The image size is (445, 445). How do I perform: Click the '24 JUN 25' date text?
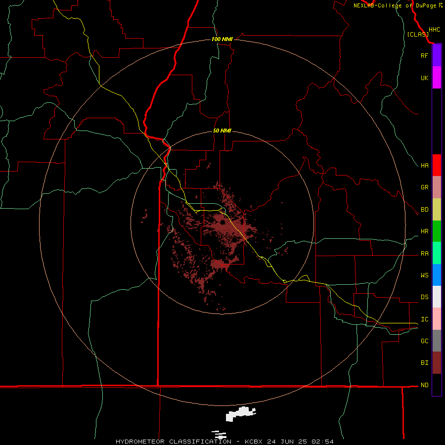click(287, 442)
